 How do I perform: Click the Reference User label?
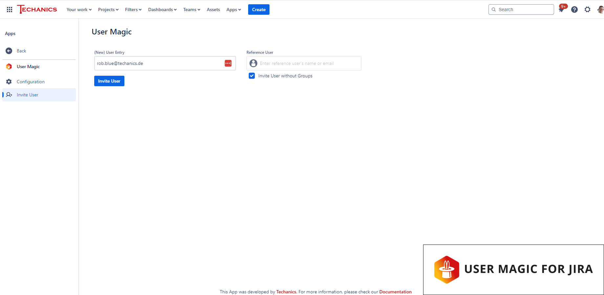(x=260, y=52)
